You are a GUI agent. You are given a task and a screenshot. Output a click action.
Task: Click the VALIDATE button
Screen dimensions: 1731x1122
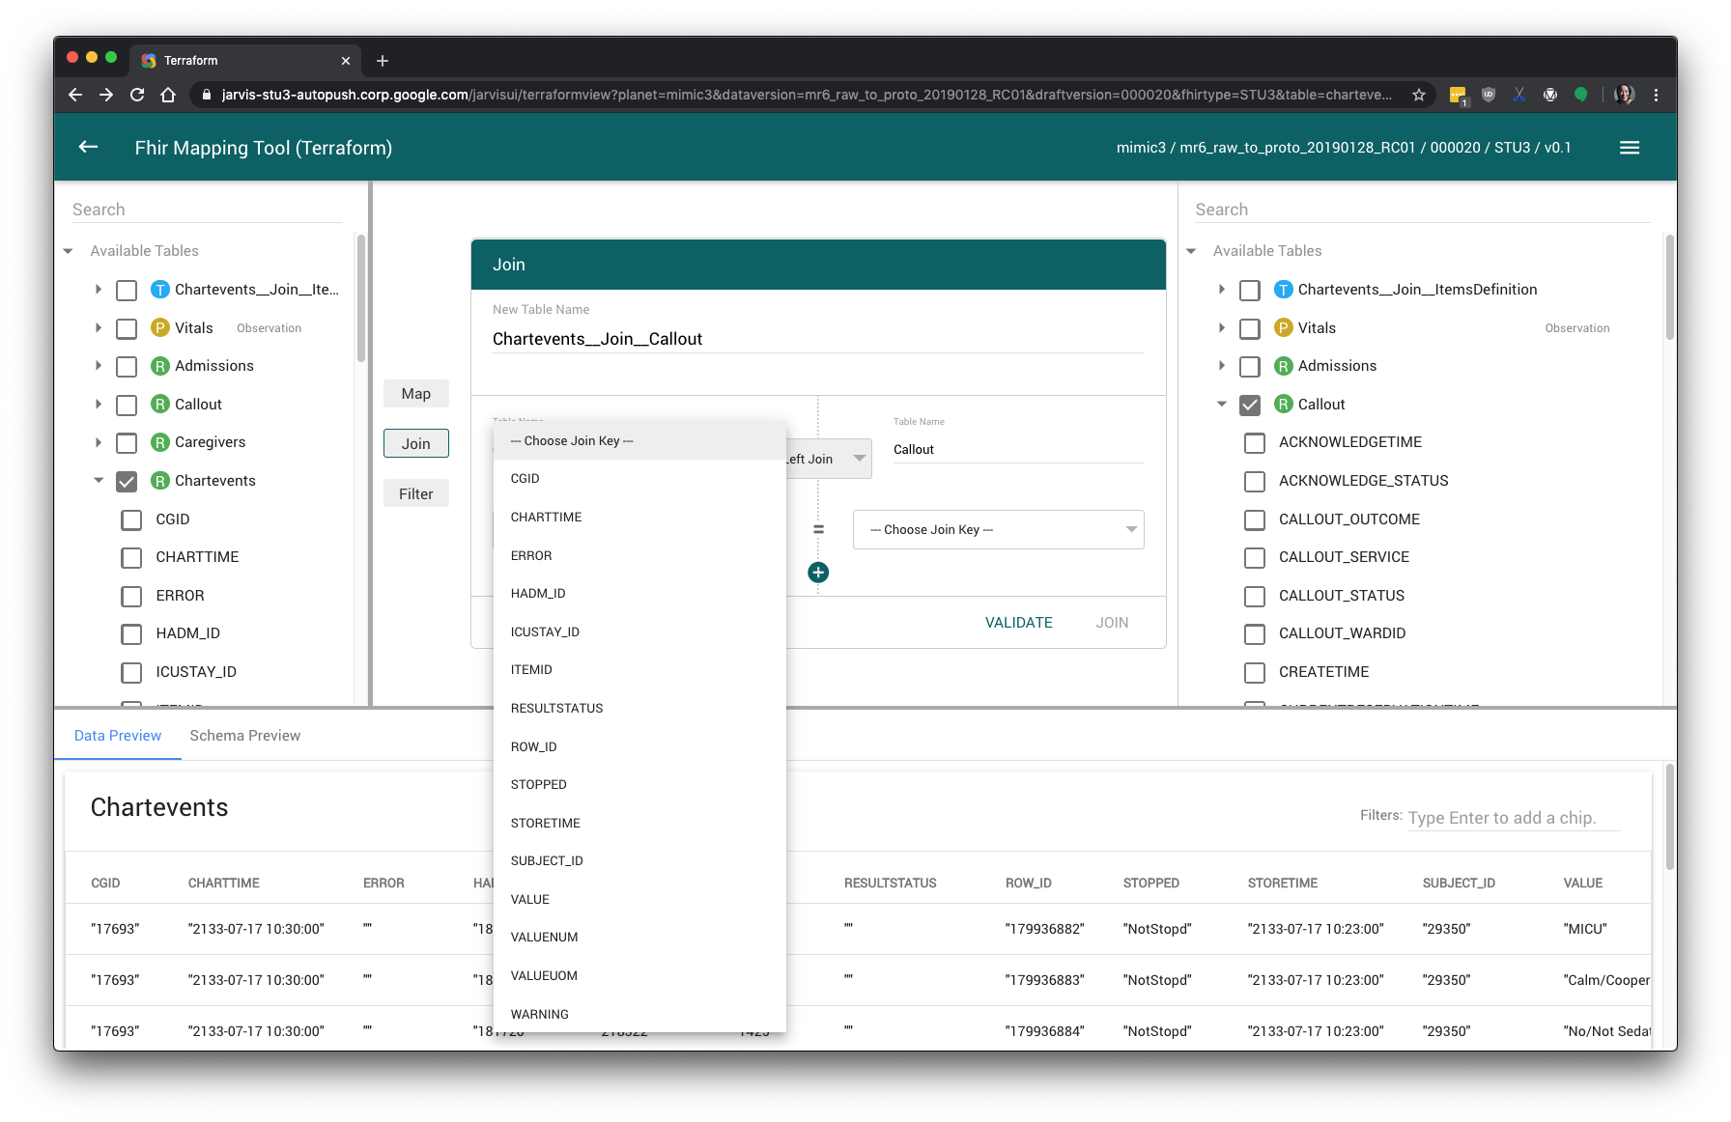[1019, 623]
